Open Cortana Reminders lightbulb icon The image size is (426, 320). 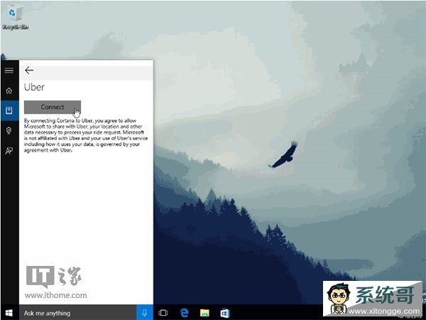pos(9,131)
